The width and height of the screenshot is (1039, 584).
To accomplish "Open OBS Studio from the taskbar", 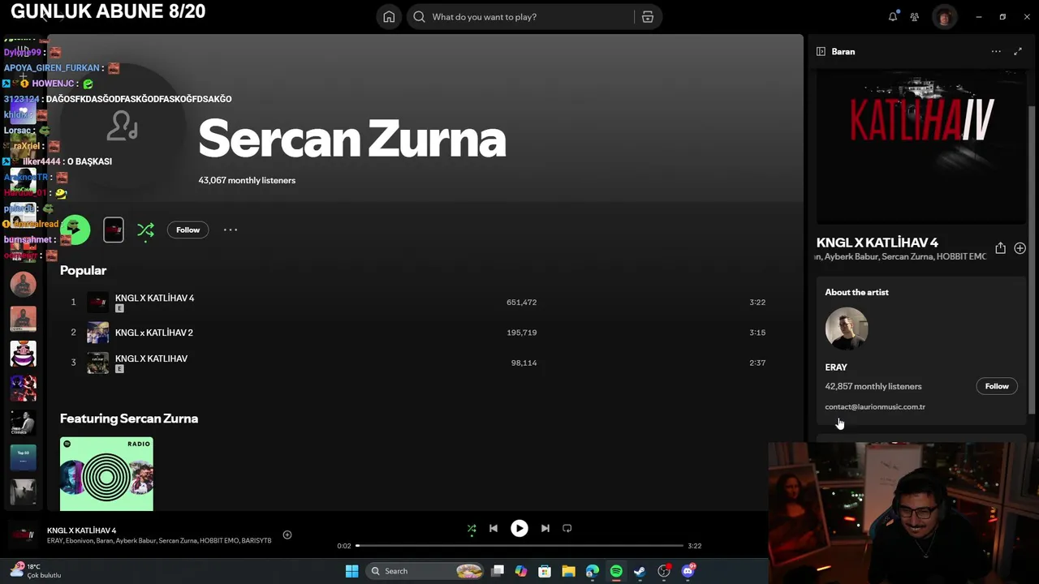I will coord(664,571).
